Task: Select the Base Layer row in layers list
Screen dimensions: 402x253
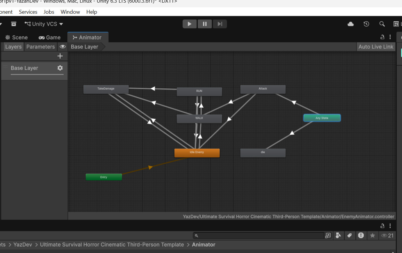Action: (34, 71)
